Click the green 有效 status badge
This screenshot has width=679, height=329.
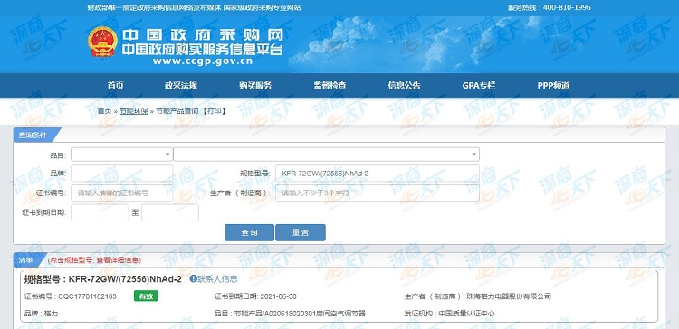(x=146, y=296)
